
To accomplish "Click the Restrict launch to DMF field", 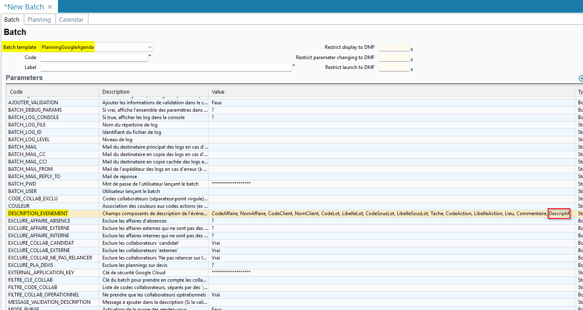I will (394, 67).
